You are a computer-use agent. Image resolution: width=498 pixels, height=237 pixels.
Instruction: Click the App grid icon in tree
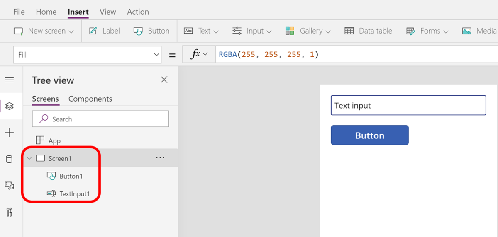[40, 140]
